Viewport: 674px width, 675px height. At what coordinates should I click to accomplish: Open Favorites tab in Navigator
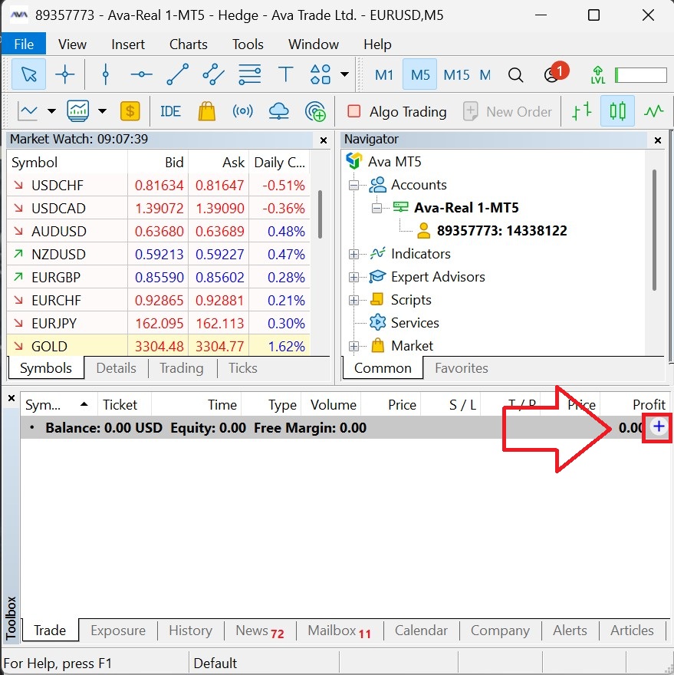pos(462,368)
